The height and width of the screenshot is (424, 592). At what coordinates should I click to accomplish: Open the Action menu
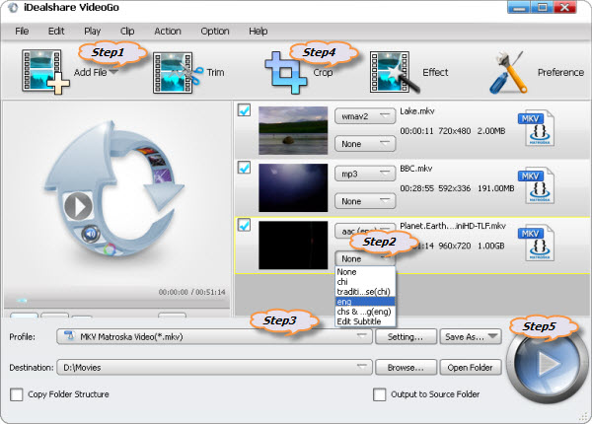click(x=168, y=31)
